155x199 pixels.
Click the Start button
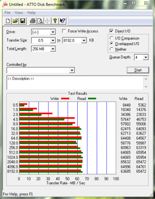138,70
